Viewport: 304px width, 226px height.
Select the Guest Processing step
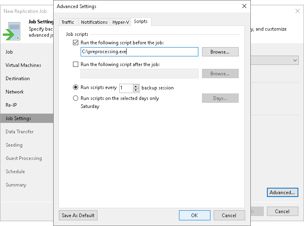(x=24, y=158)
